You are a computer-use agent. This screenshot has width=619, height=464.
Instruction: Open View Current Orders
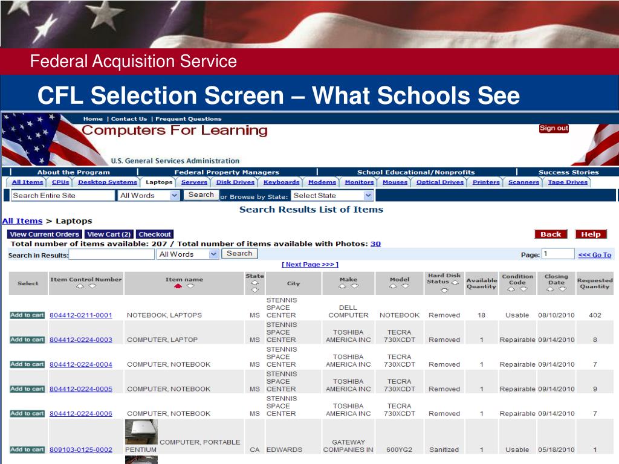tap(44, 234)
